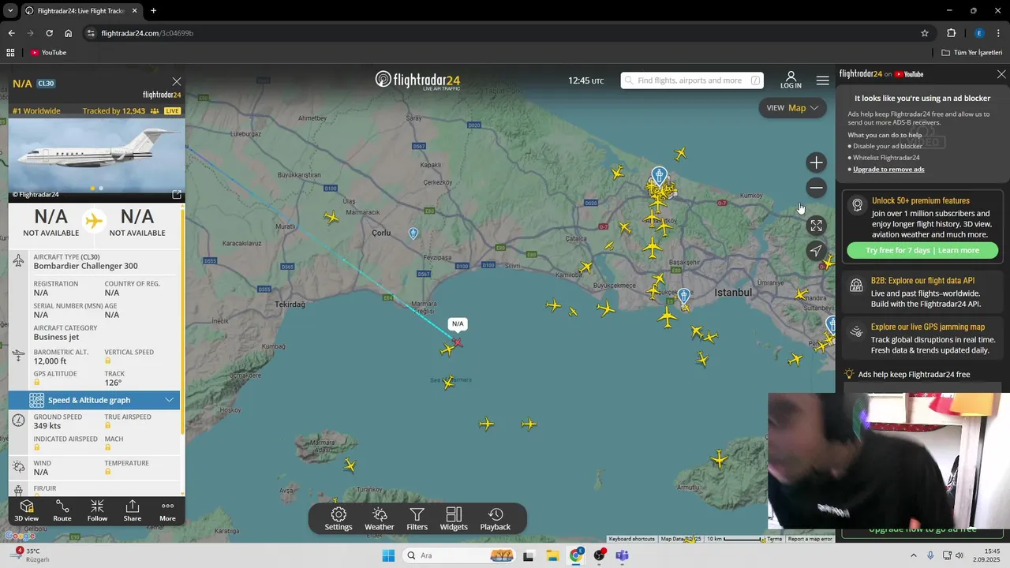Open the Chrome tab search dropdown
This screenshot has width=1010, height=568.
tap(10, 11)
